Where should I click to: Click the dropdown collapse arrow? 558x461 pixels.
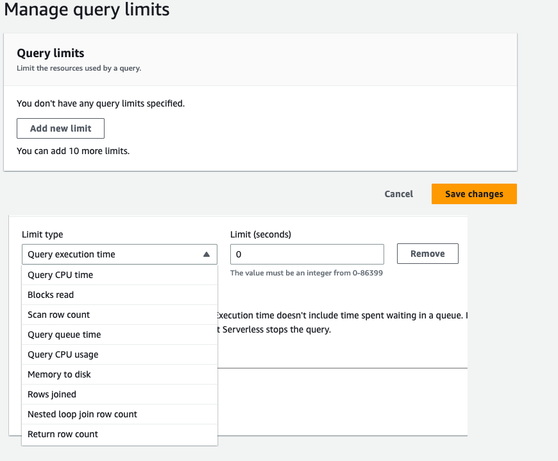click(x=207, y=254)
